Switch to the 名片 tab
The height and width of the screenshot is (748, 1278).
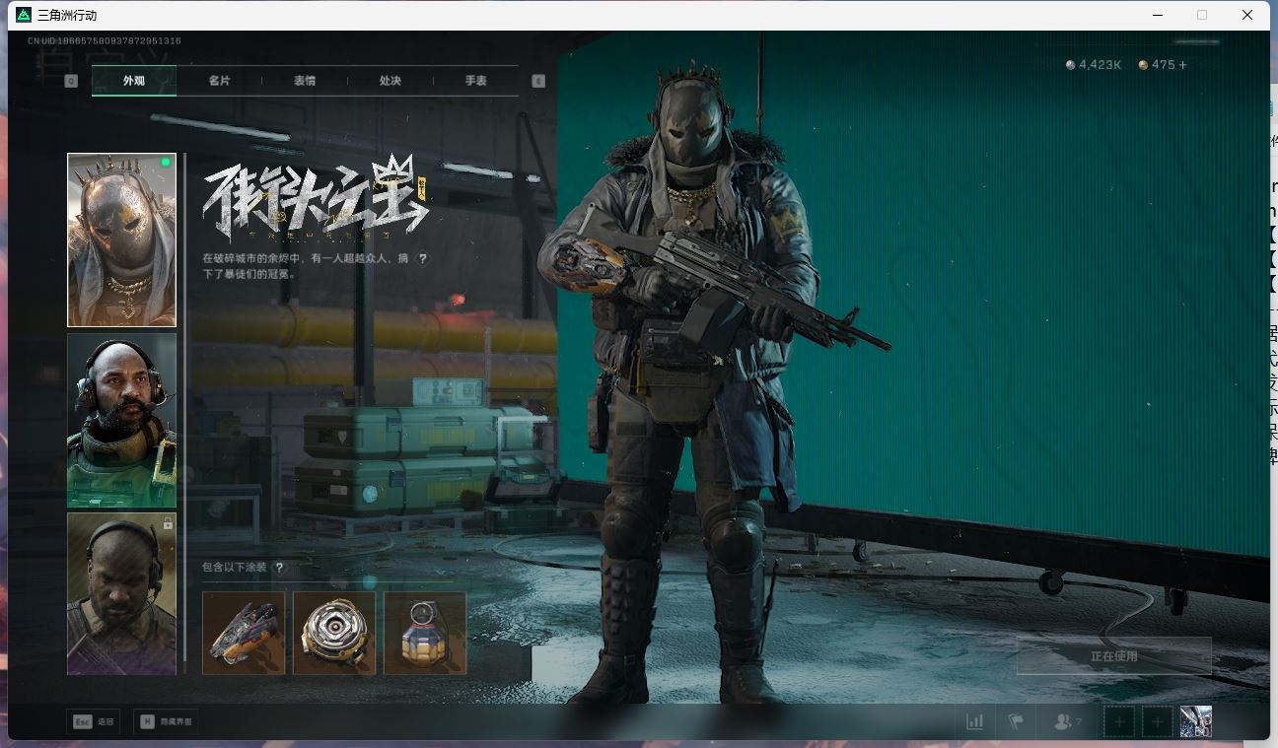pyautogui.click(x=219, y=81)
